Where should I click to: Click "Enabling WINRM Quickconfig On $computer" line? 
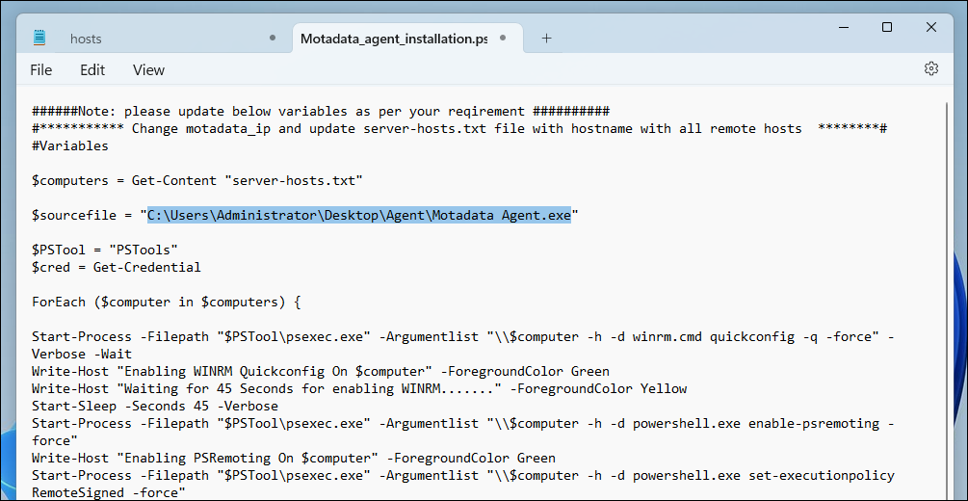[x=321, y=371]
